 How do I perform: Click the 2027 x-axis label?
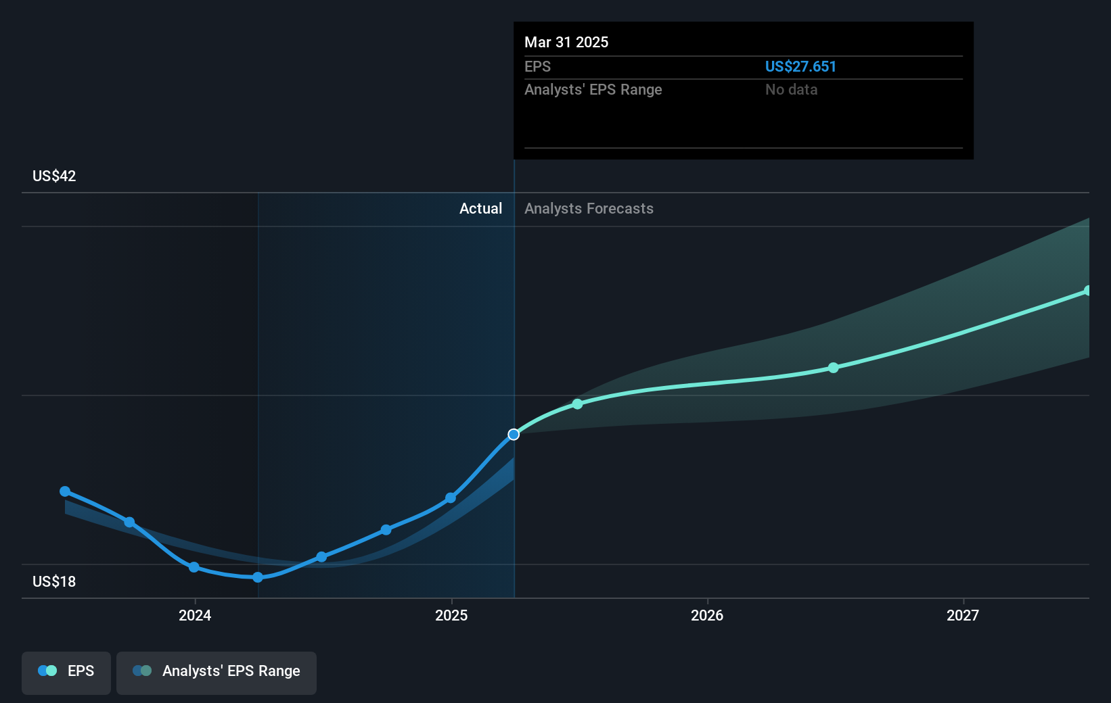coord(963,615)
